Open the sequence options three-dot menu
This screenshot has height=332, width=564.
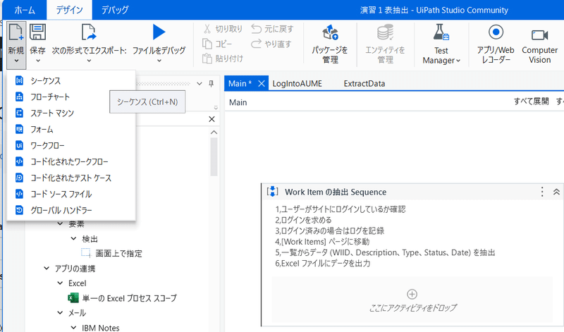coord(542,192)
